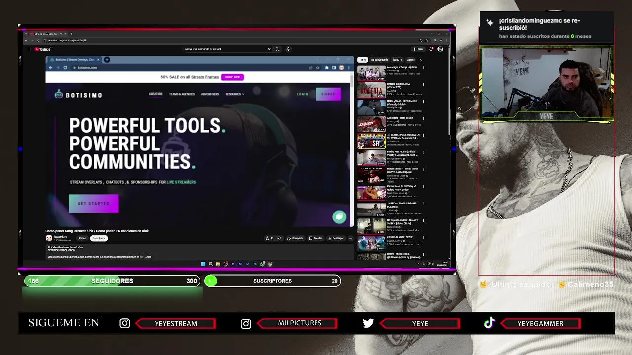Open Noreo y Nicer - SEPTIEMBRE video

point(371,107)
